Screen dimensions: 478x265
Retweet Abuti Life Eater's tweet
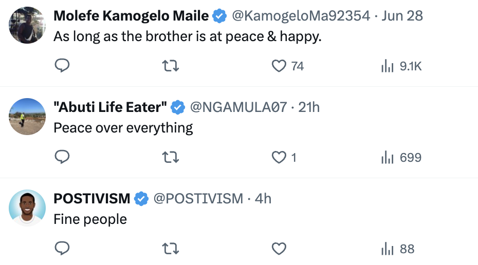(171, 157)
